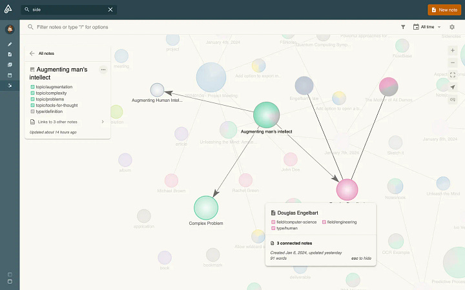This screenshot has width=465, height=290.
Task: Click the field/computer-science tag in popup
Action: pos(294,222)
